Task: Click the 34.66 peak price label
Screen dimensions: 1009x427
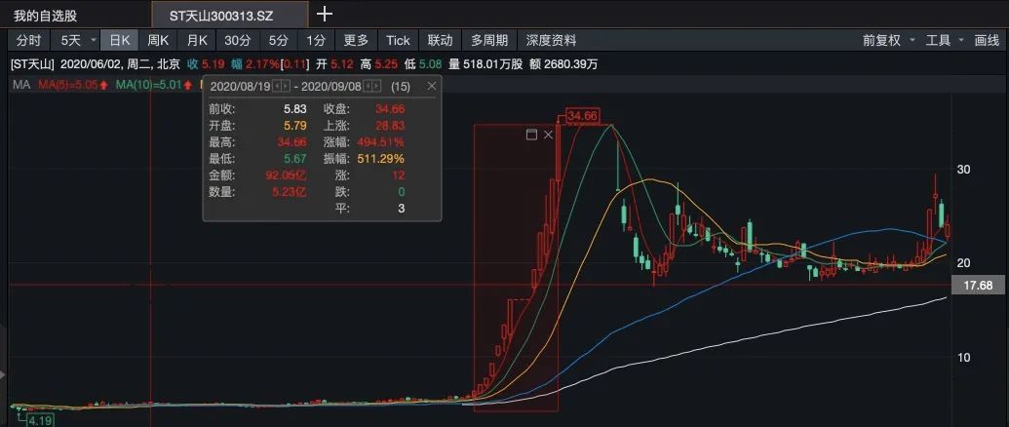Action: [x=583, y=116]
